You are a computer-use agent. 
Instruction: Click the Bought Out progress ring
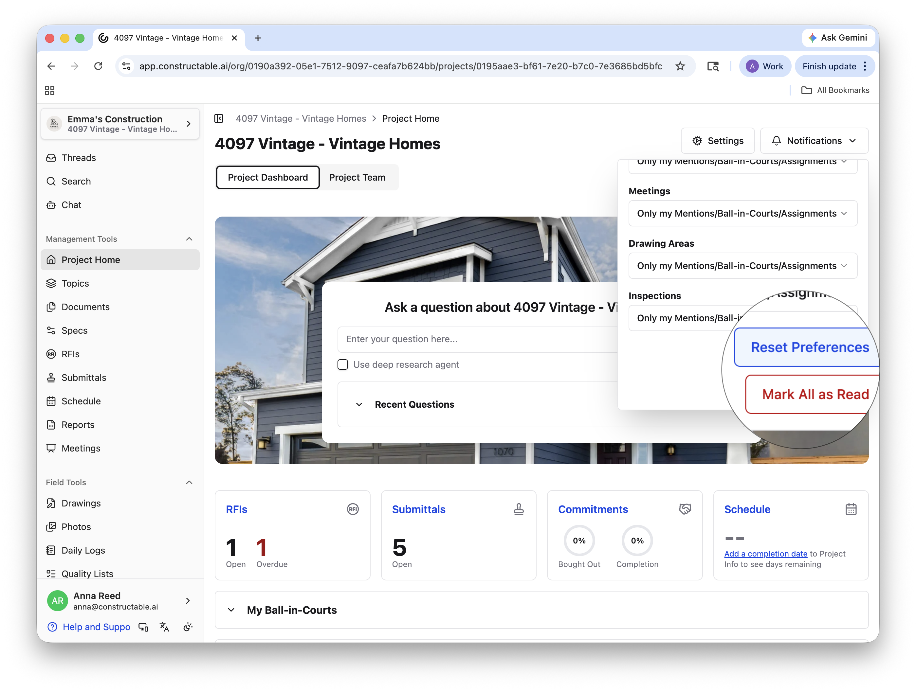[579, 541]
